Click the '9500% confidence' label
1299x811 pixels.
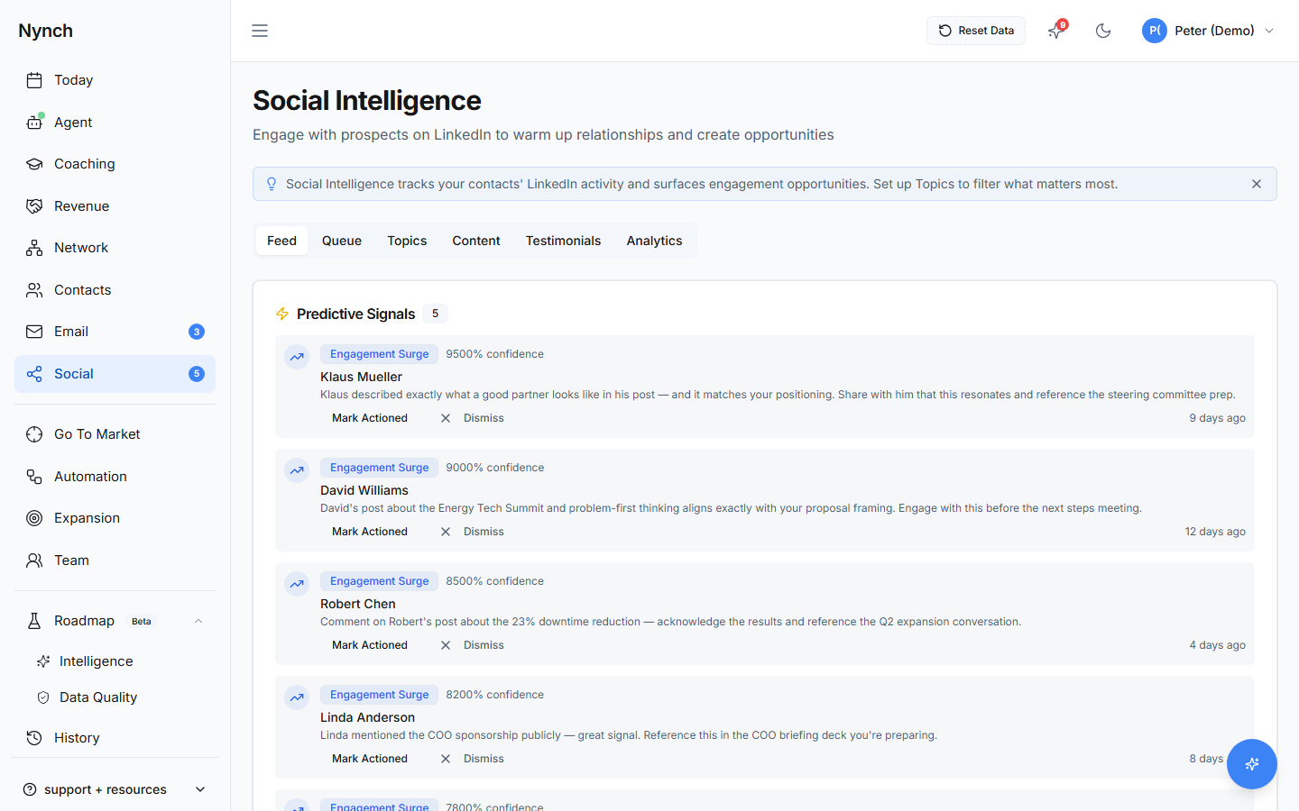(x=495, y=354)
